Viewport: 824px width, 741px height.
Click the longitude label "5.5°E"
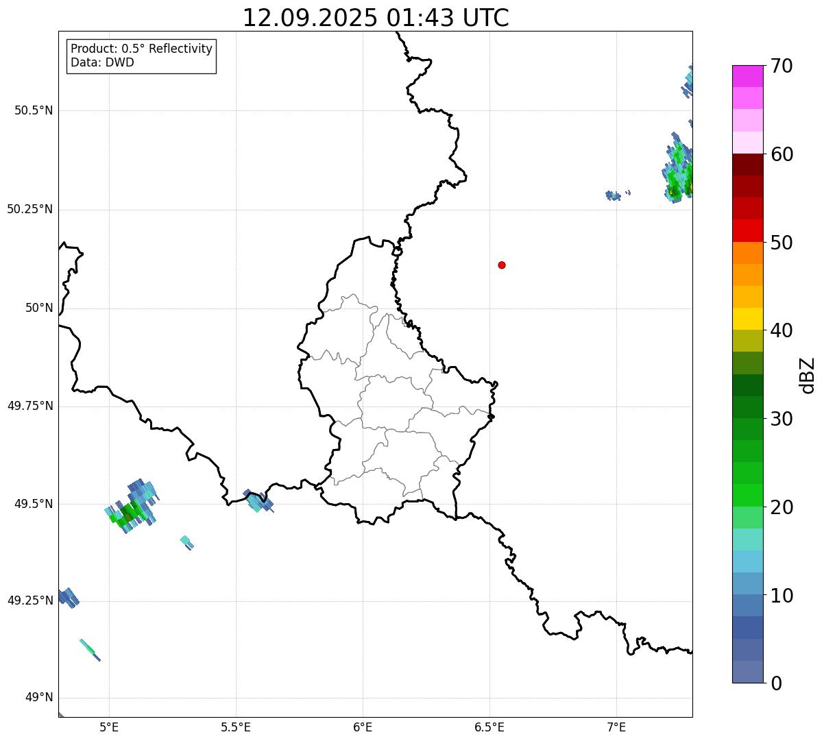tap(236, 727)
